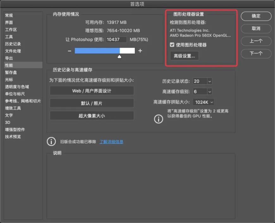Open 单位与标尺 preferences

tap(23, 94)
